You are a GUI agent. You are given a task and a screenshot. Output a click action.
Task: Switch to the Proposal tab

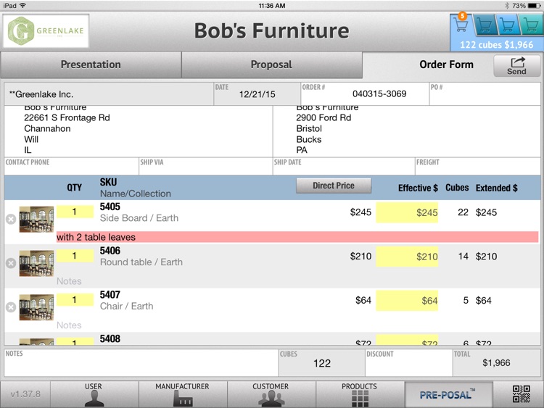pyautogui.click(x=272, y=64)
